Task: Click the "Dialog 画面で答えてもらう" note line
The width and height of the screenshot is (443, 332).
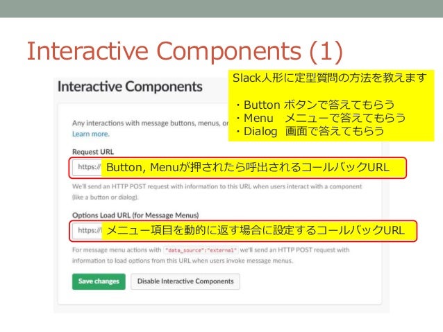Action: pyautogui.click(x=309, y=131)
